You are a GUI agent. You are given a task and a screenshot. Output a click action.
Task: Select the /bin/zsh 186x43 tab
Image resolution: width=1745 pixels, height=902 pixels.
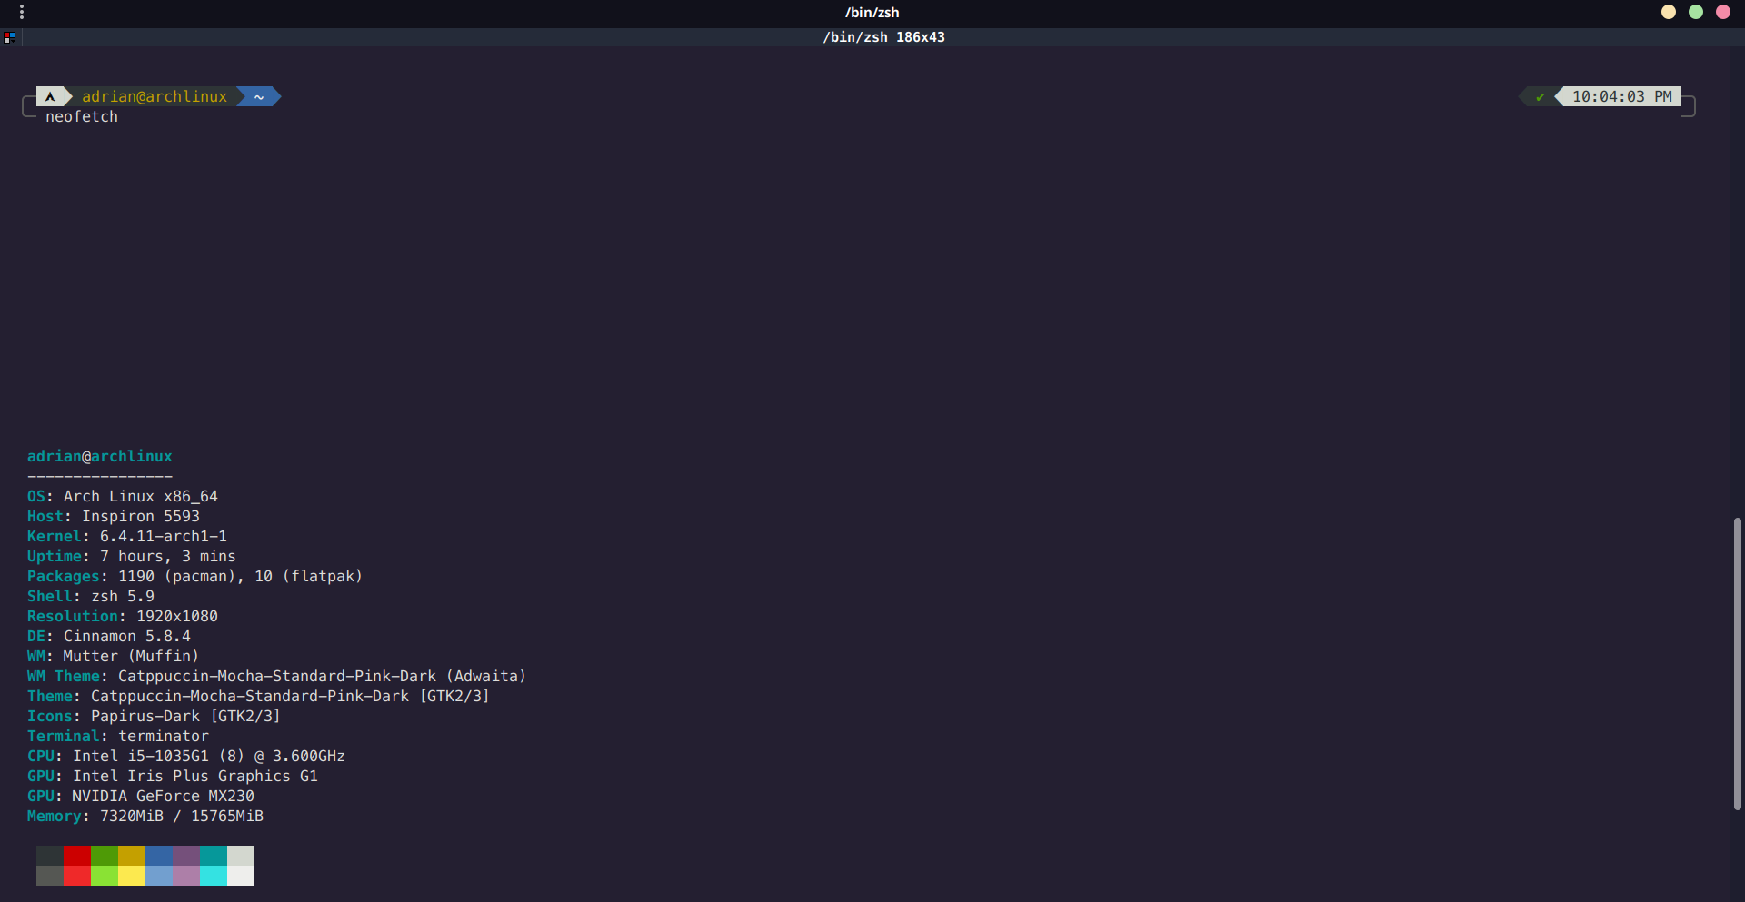point(883,37)
